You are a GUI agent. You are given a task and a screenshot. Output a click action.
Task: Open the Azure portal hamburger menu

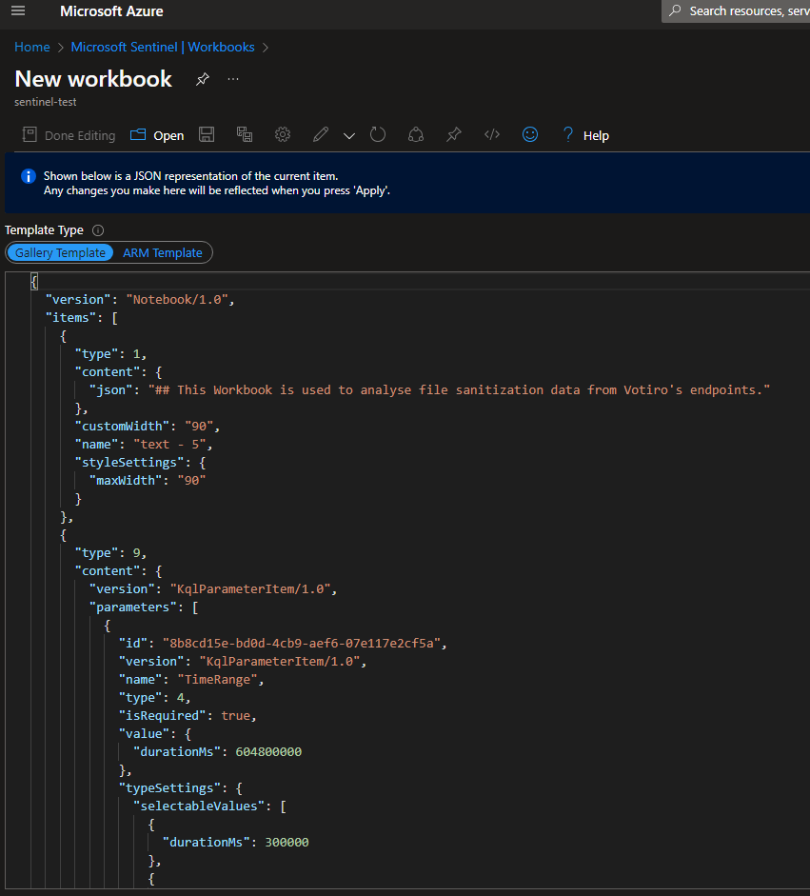pyautogui.click(x=18, y=10)
